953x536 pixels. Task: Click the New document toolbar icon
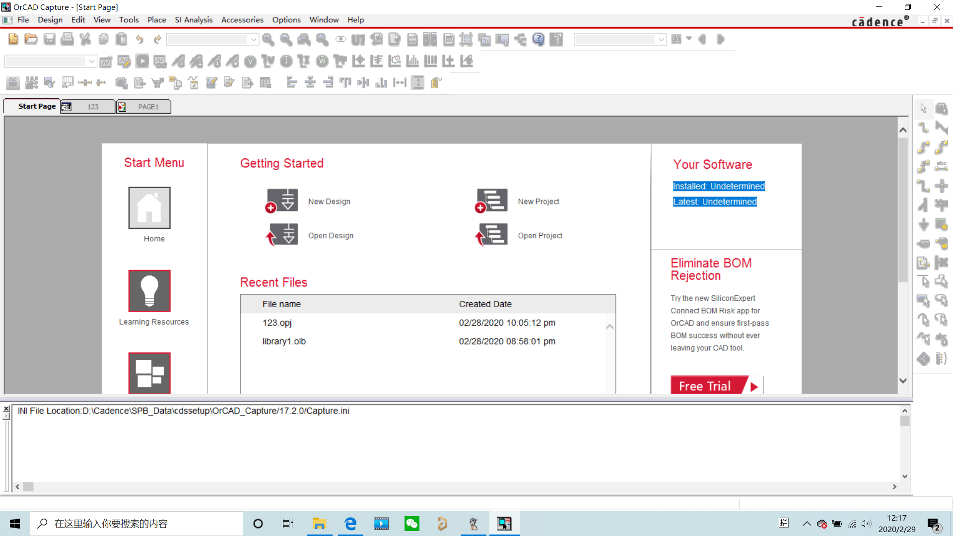click(x=13, y=39)
